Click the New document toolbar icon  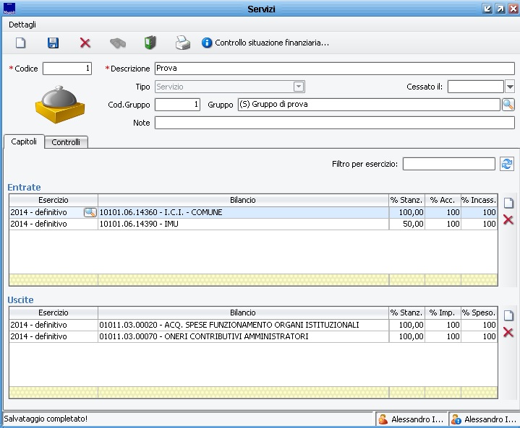pos(21,43)
